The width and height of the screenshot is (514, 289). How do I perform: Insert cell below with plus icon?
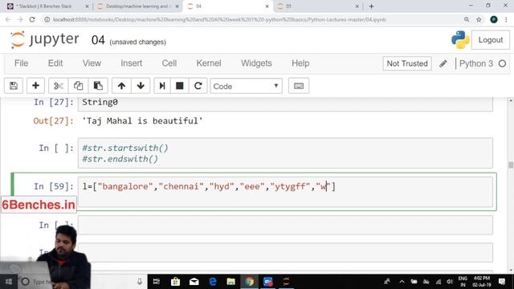(x=35, y=86)
